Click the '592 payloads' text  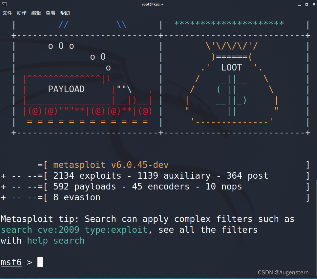click(85, 187)
